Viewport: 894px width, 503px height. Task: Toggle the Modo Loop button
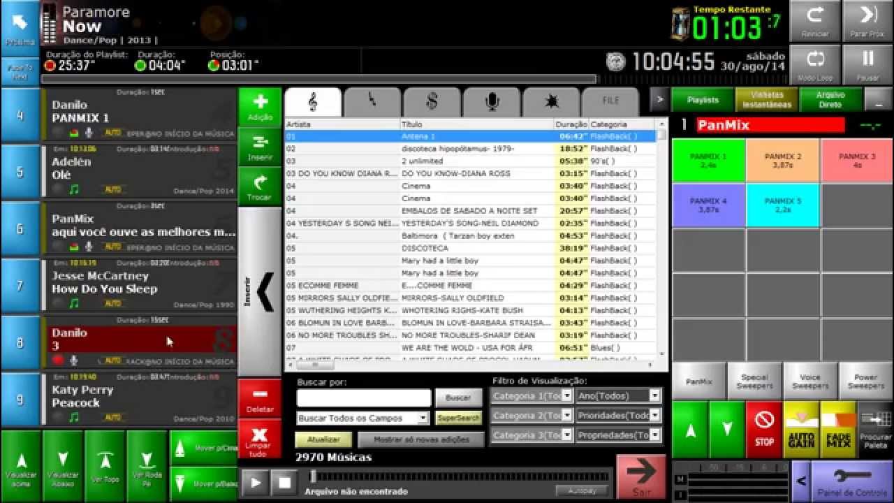815,64
